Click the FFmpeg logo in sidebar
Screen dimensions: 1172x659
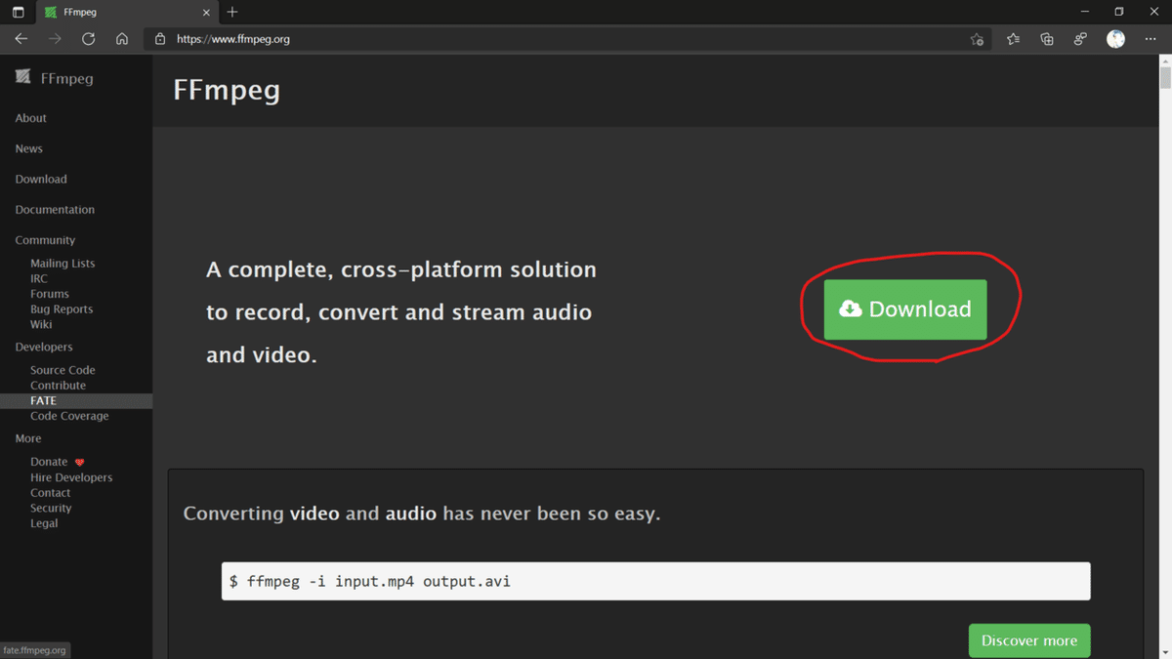click(55, 78)
